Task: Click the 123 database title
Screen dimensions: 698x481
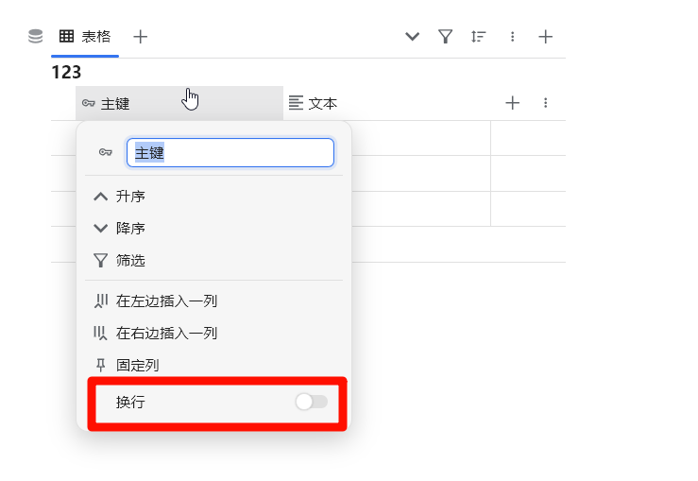Action: click(66, 72)
